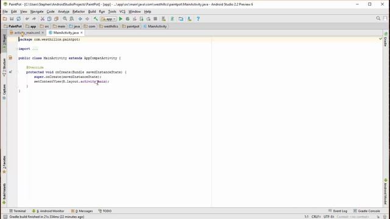This screenshot has height=219, width=390.
Task: Click the MainActivity breadcrumb item
Action: tap(155, 26)
